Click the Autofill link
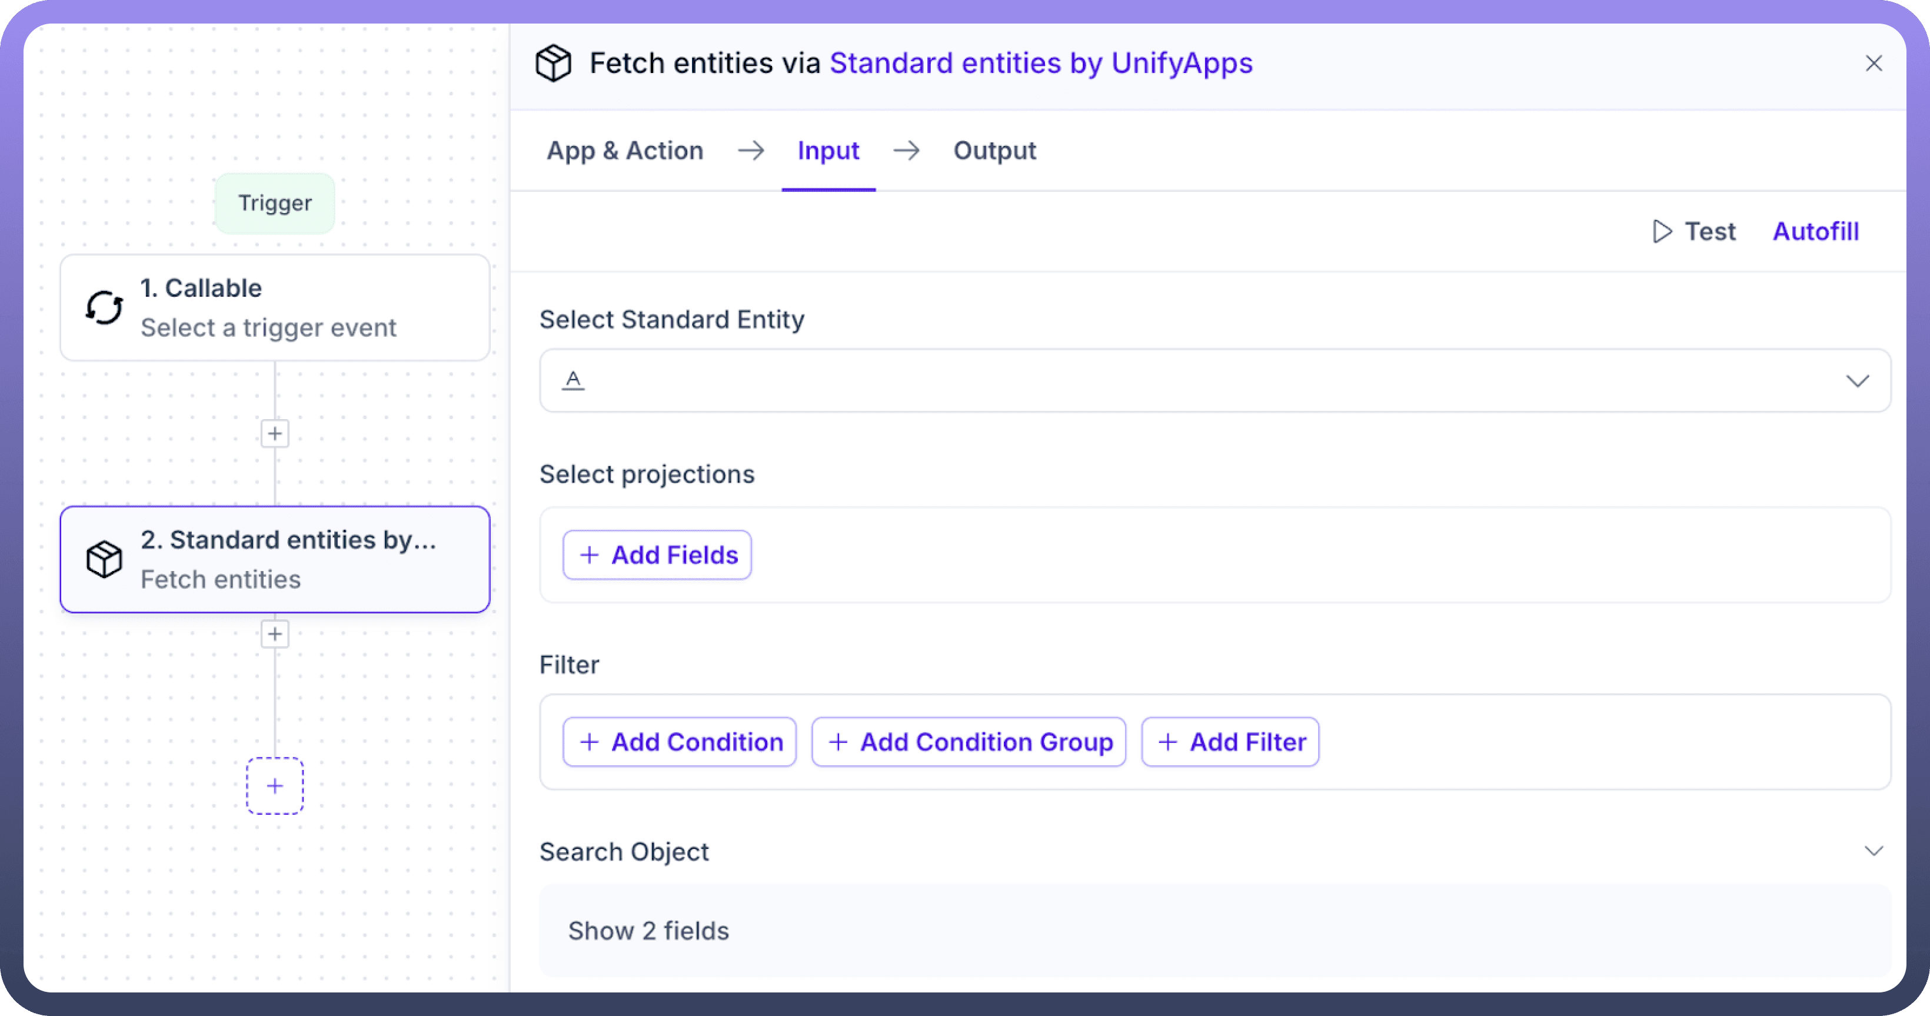The height and width of the screenshot is (1016, 1930). click(1815, 231)
